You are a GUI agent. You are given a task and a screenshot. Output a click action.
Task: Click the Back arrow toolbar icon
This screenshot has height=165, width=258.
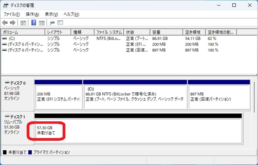[x=5, y=23]
